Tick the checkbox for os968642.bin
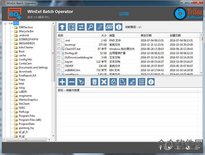 point(59,70)
